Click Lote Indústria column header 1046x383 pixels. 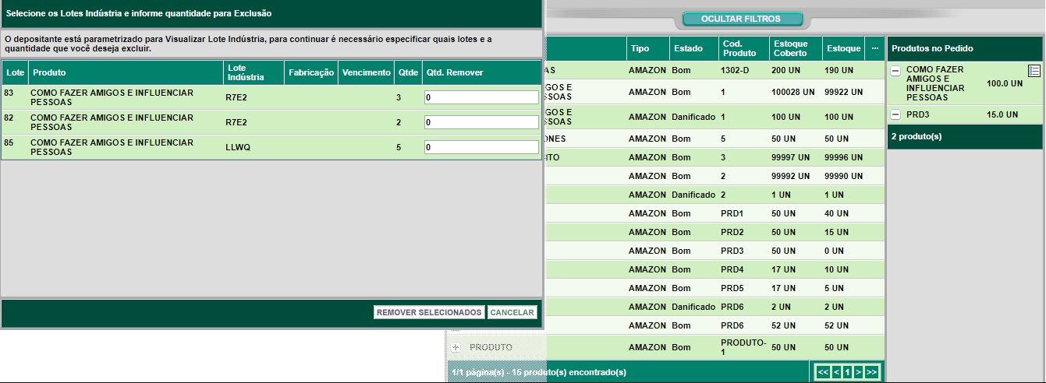254,72
